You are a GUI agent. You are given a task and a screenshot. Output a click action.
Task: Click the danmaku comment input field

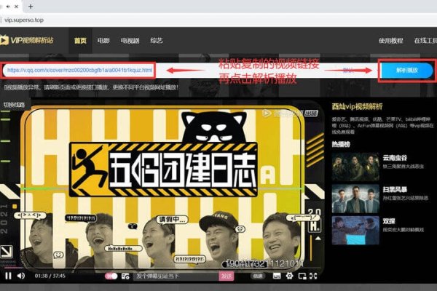(x=176, y=276)
